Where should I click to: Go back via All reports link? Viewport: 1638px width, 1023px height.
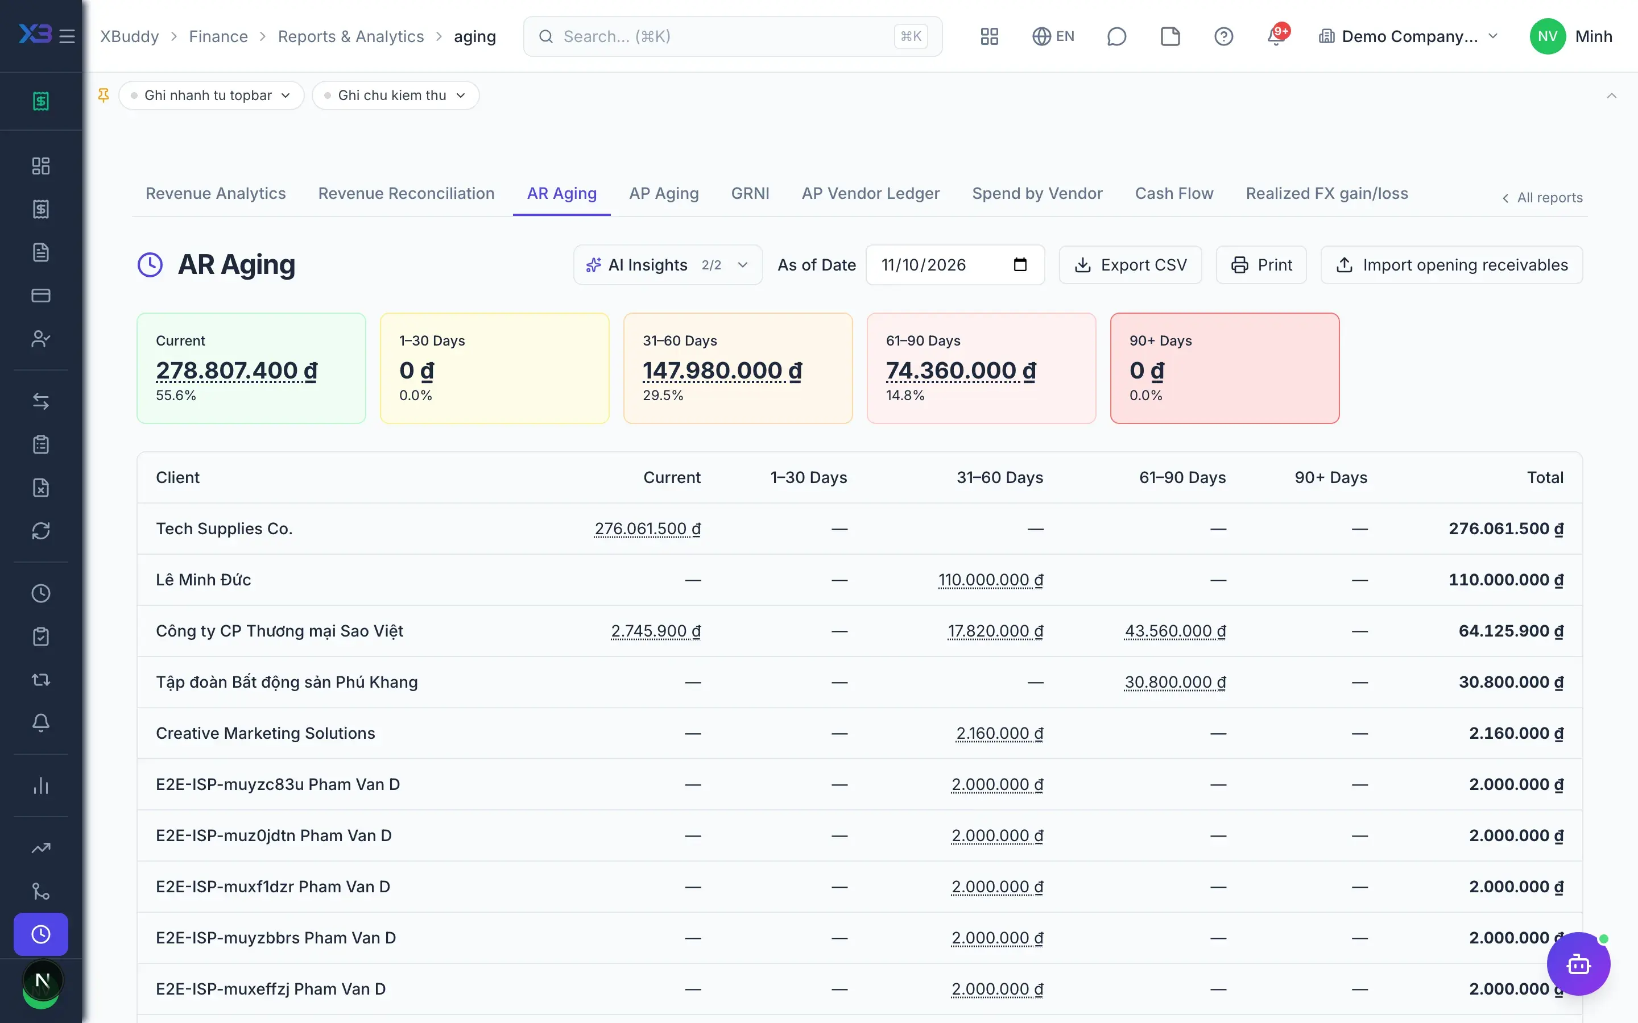1542,198
